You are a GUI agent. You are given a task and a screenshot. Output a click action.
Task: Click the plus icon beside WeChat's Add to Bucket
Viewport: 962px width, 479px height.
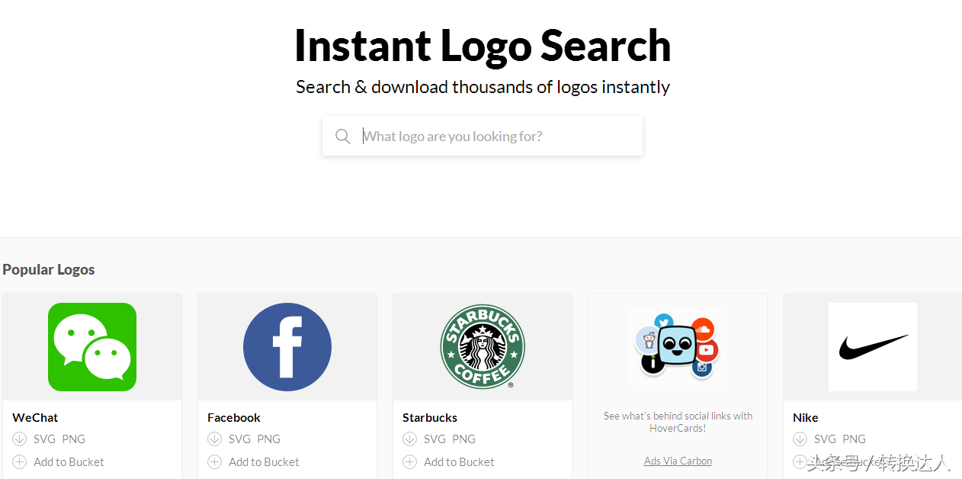coord(20,461)
